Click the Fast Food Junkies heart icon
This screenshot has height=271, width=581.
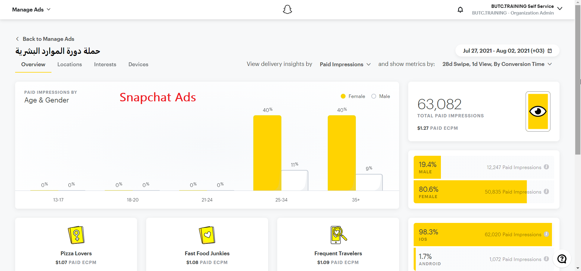(x=207, y=235)
